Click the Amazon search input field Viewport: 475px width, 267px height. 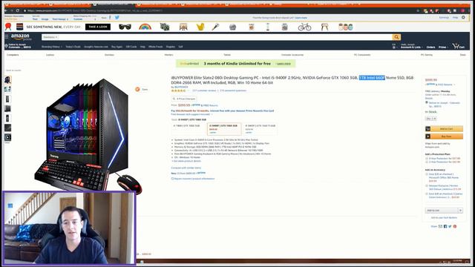click(226, 37)
